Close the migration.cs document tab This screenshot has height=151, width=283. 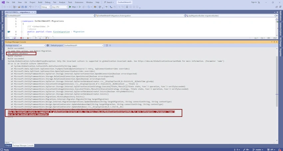35,12
